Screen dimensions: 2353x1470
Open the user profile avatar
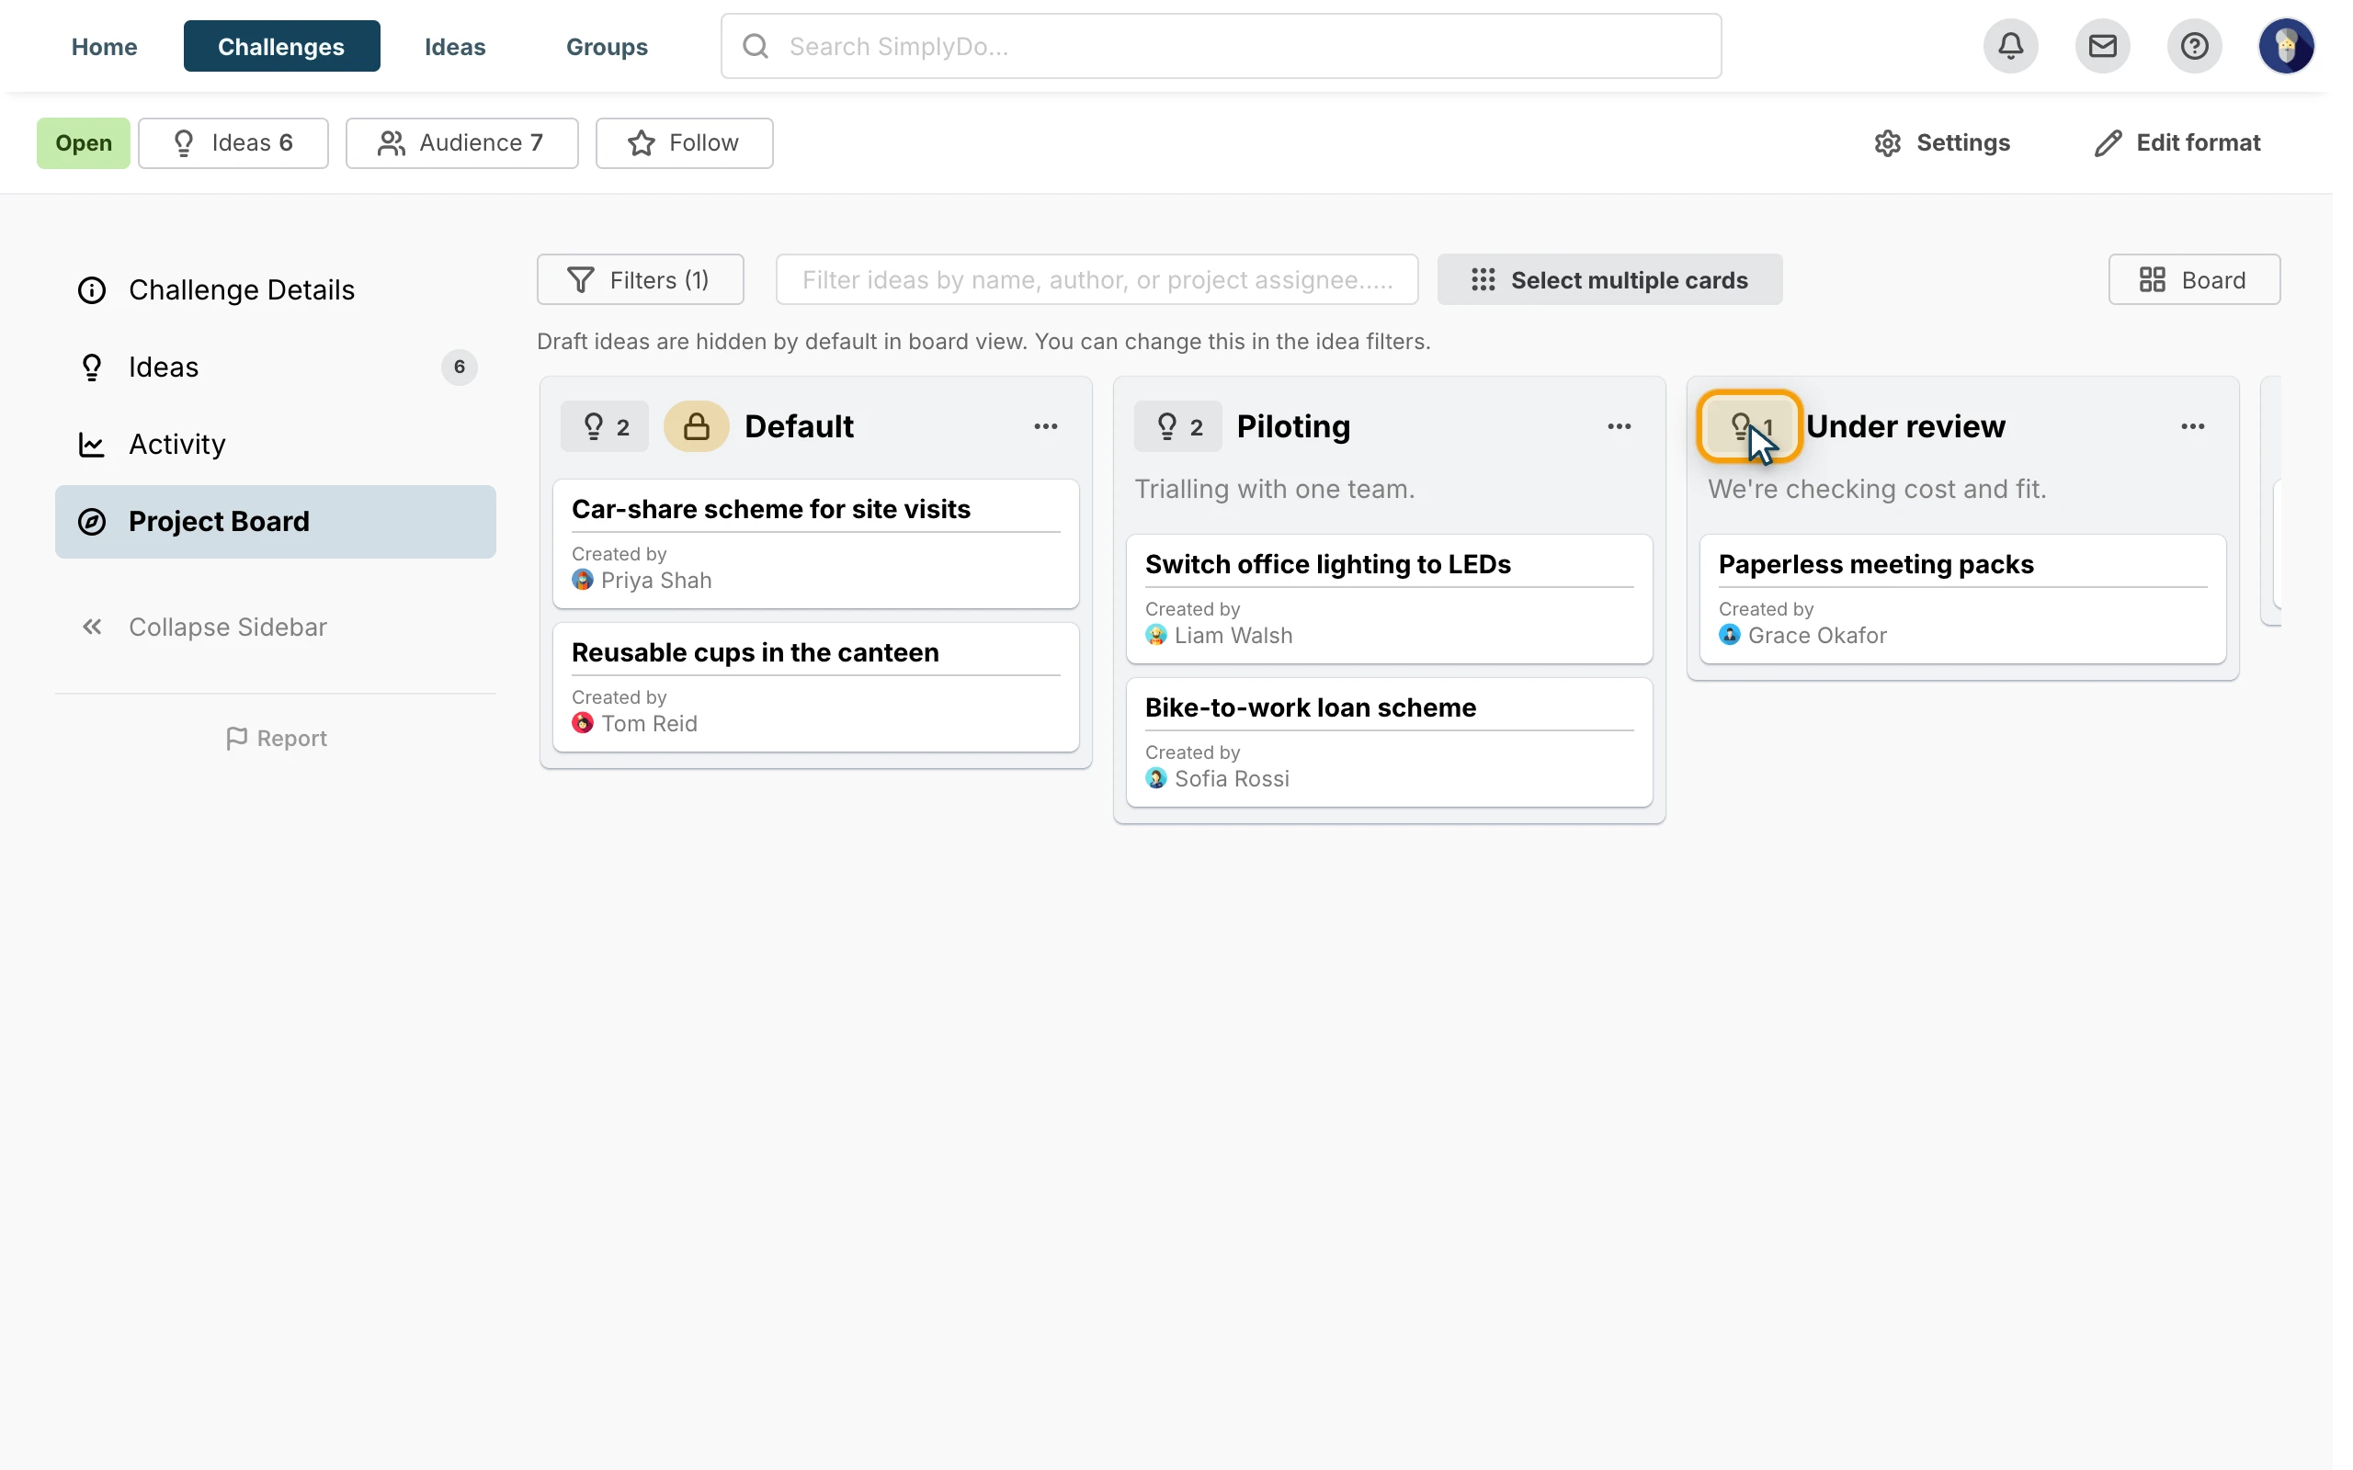[2286, 46]
